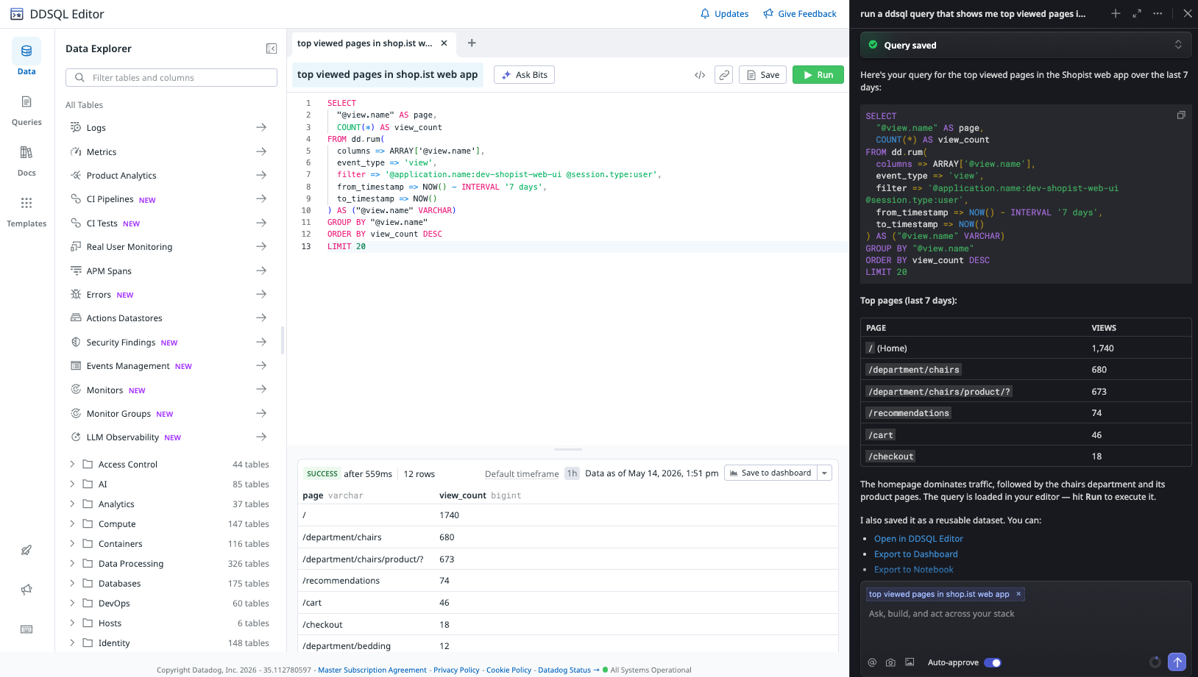The height and width of the screenshot is (677, 1198).
Task: Open the Queries sidebar section
Action: [x=26, y=109]
